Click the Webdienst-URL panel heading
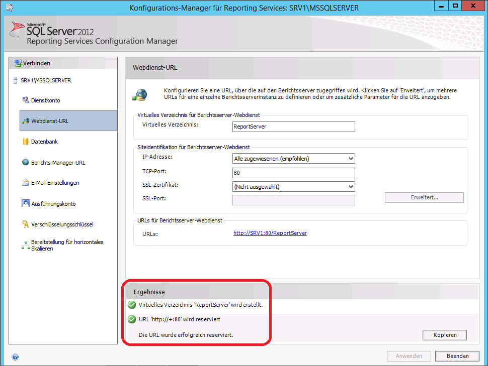This screenshot has width=488, height=366. tap(155, 67)
